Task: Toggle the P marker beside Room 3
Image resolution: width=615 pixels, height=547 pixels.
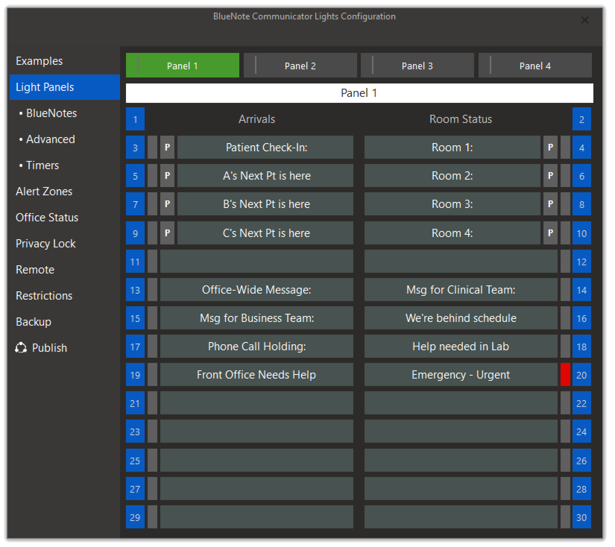Action: tap(551, 204)
